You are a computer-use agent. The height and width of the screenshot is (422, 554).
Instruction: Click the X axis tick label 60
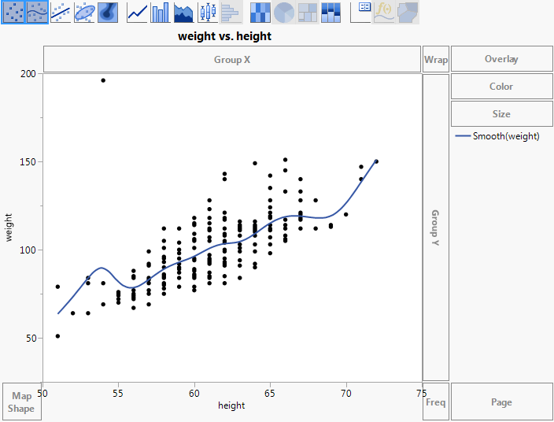(x=194, y=394)
